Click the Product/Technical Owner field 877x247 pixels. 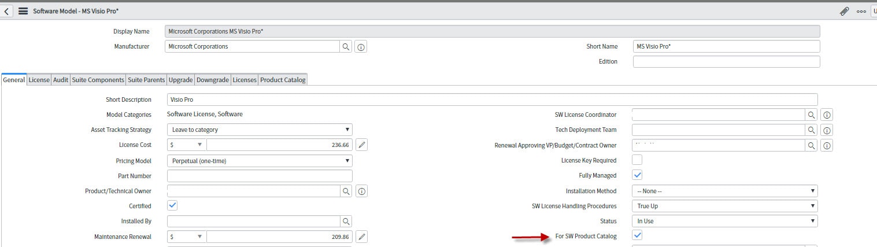click(253, 191)
